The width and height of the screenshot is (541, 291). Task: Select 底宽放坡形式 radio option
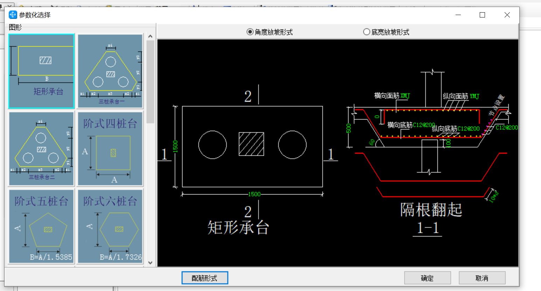[386, 32]
